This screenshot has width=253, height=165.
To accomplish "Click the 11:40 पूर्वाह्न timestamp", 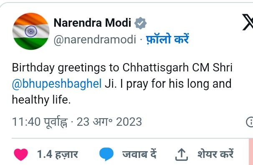I will 40,122.
